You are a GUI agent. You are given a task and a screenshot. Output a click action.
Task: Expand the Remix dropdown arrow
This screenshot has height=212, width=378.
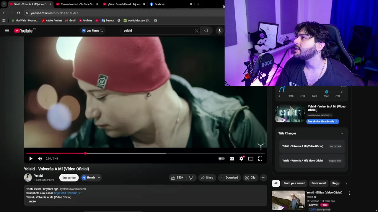[x=99, y=178]
